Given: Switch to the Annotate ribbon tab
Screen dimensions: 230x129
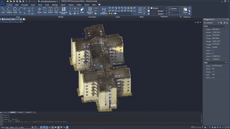Looking at the screenshot, I should pos(25,5).
